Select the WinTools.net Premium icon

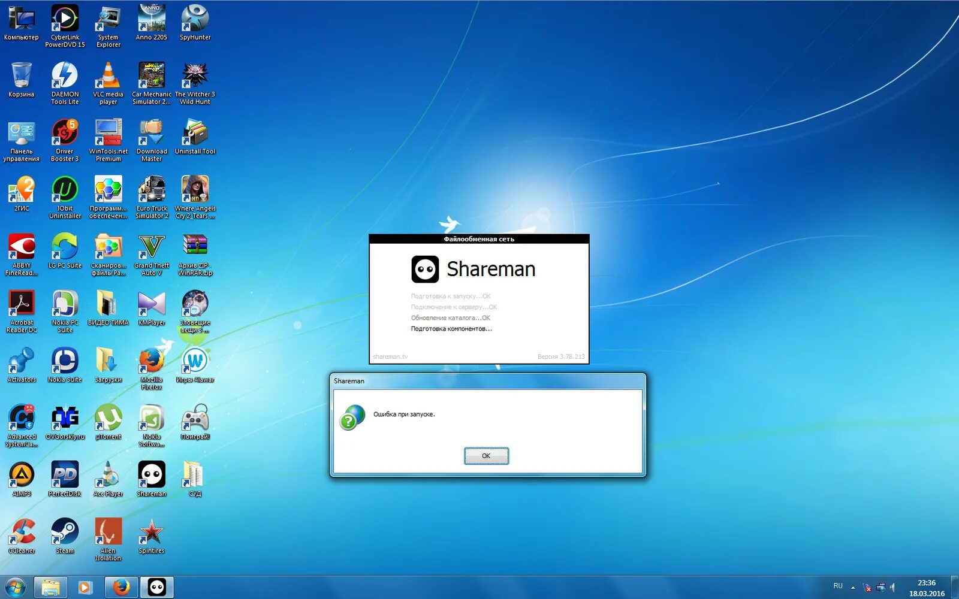coord(108,140)
